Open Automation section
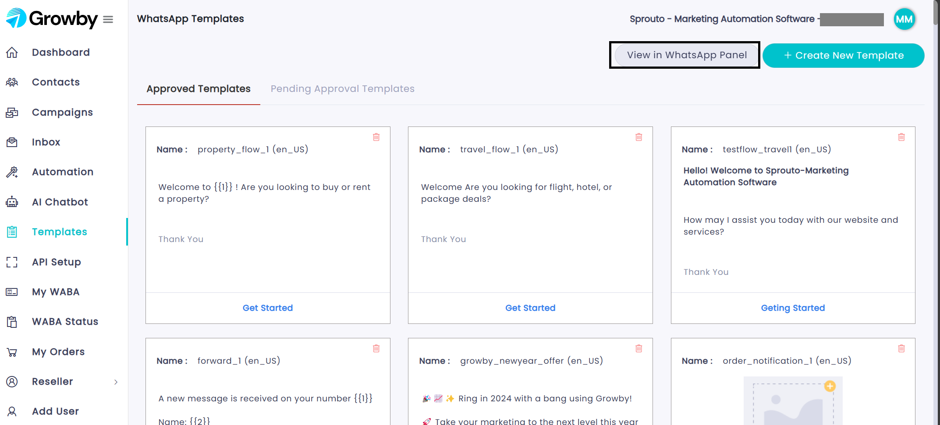 coord(63,172)
